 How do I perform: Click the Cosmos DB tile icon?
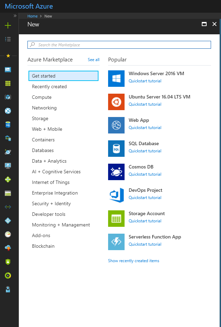(x=116, y=172)
